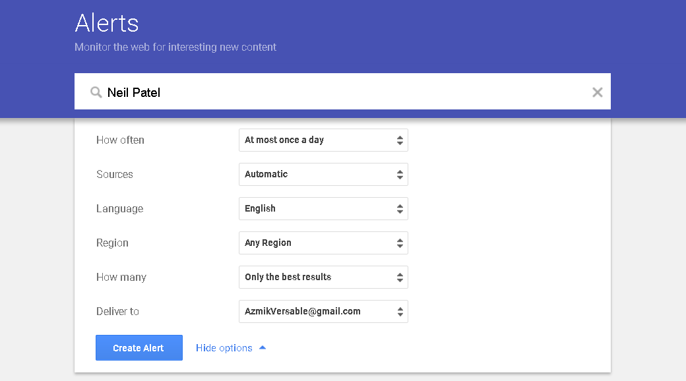Click the "How many" label
Screen dimensions: 686x381
click(121, 278)
